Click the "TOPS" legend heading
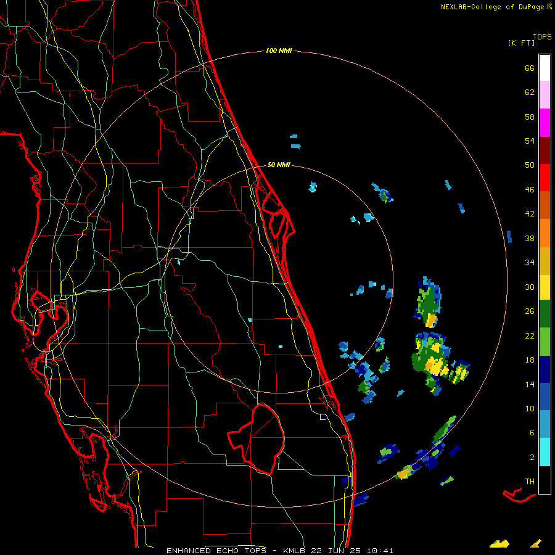 (542, 37)
